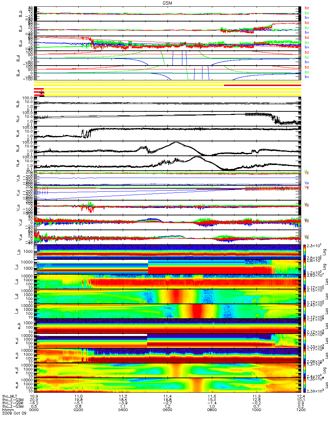Click the long red bar in the top yellow status strip
Viewport: 328px width, 423px height.
[262, 85]
